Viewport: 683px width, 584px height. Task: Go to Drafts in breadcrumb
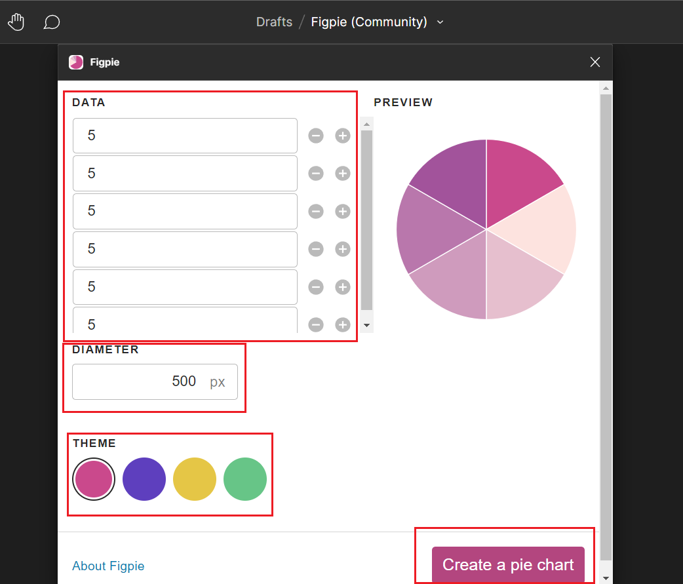pos(274,22)
